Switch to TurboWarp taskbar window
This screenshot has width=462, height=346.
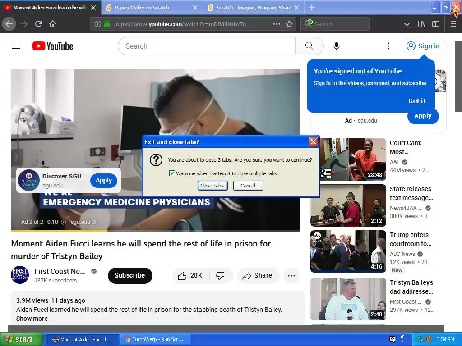tap(155, 340)
